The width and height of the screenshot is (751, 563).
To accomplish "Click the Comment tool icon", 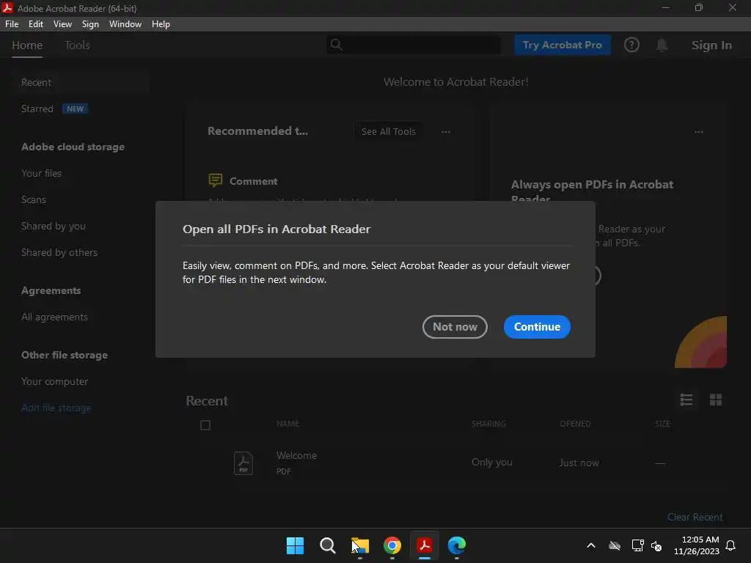I will pos(216,180).
